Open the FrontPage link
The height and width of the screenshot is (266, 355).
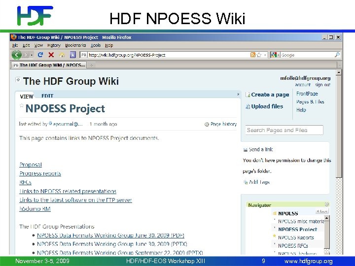307,94
